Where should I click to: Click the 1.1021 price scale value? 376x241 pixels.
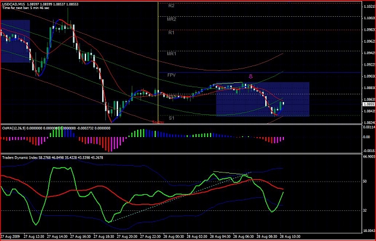pyautogui.click(x=369, y=7)
